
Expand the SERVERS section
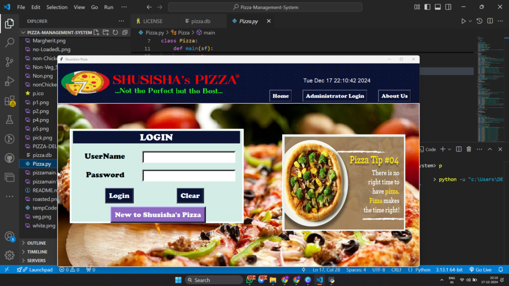coord(36,260)
